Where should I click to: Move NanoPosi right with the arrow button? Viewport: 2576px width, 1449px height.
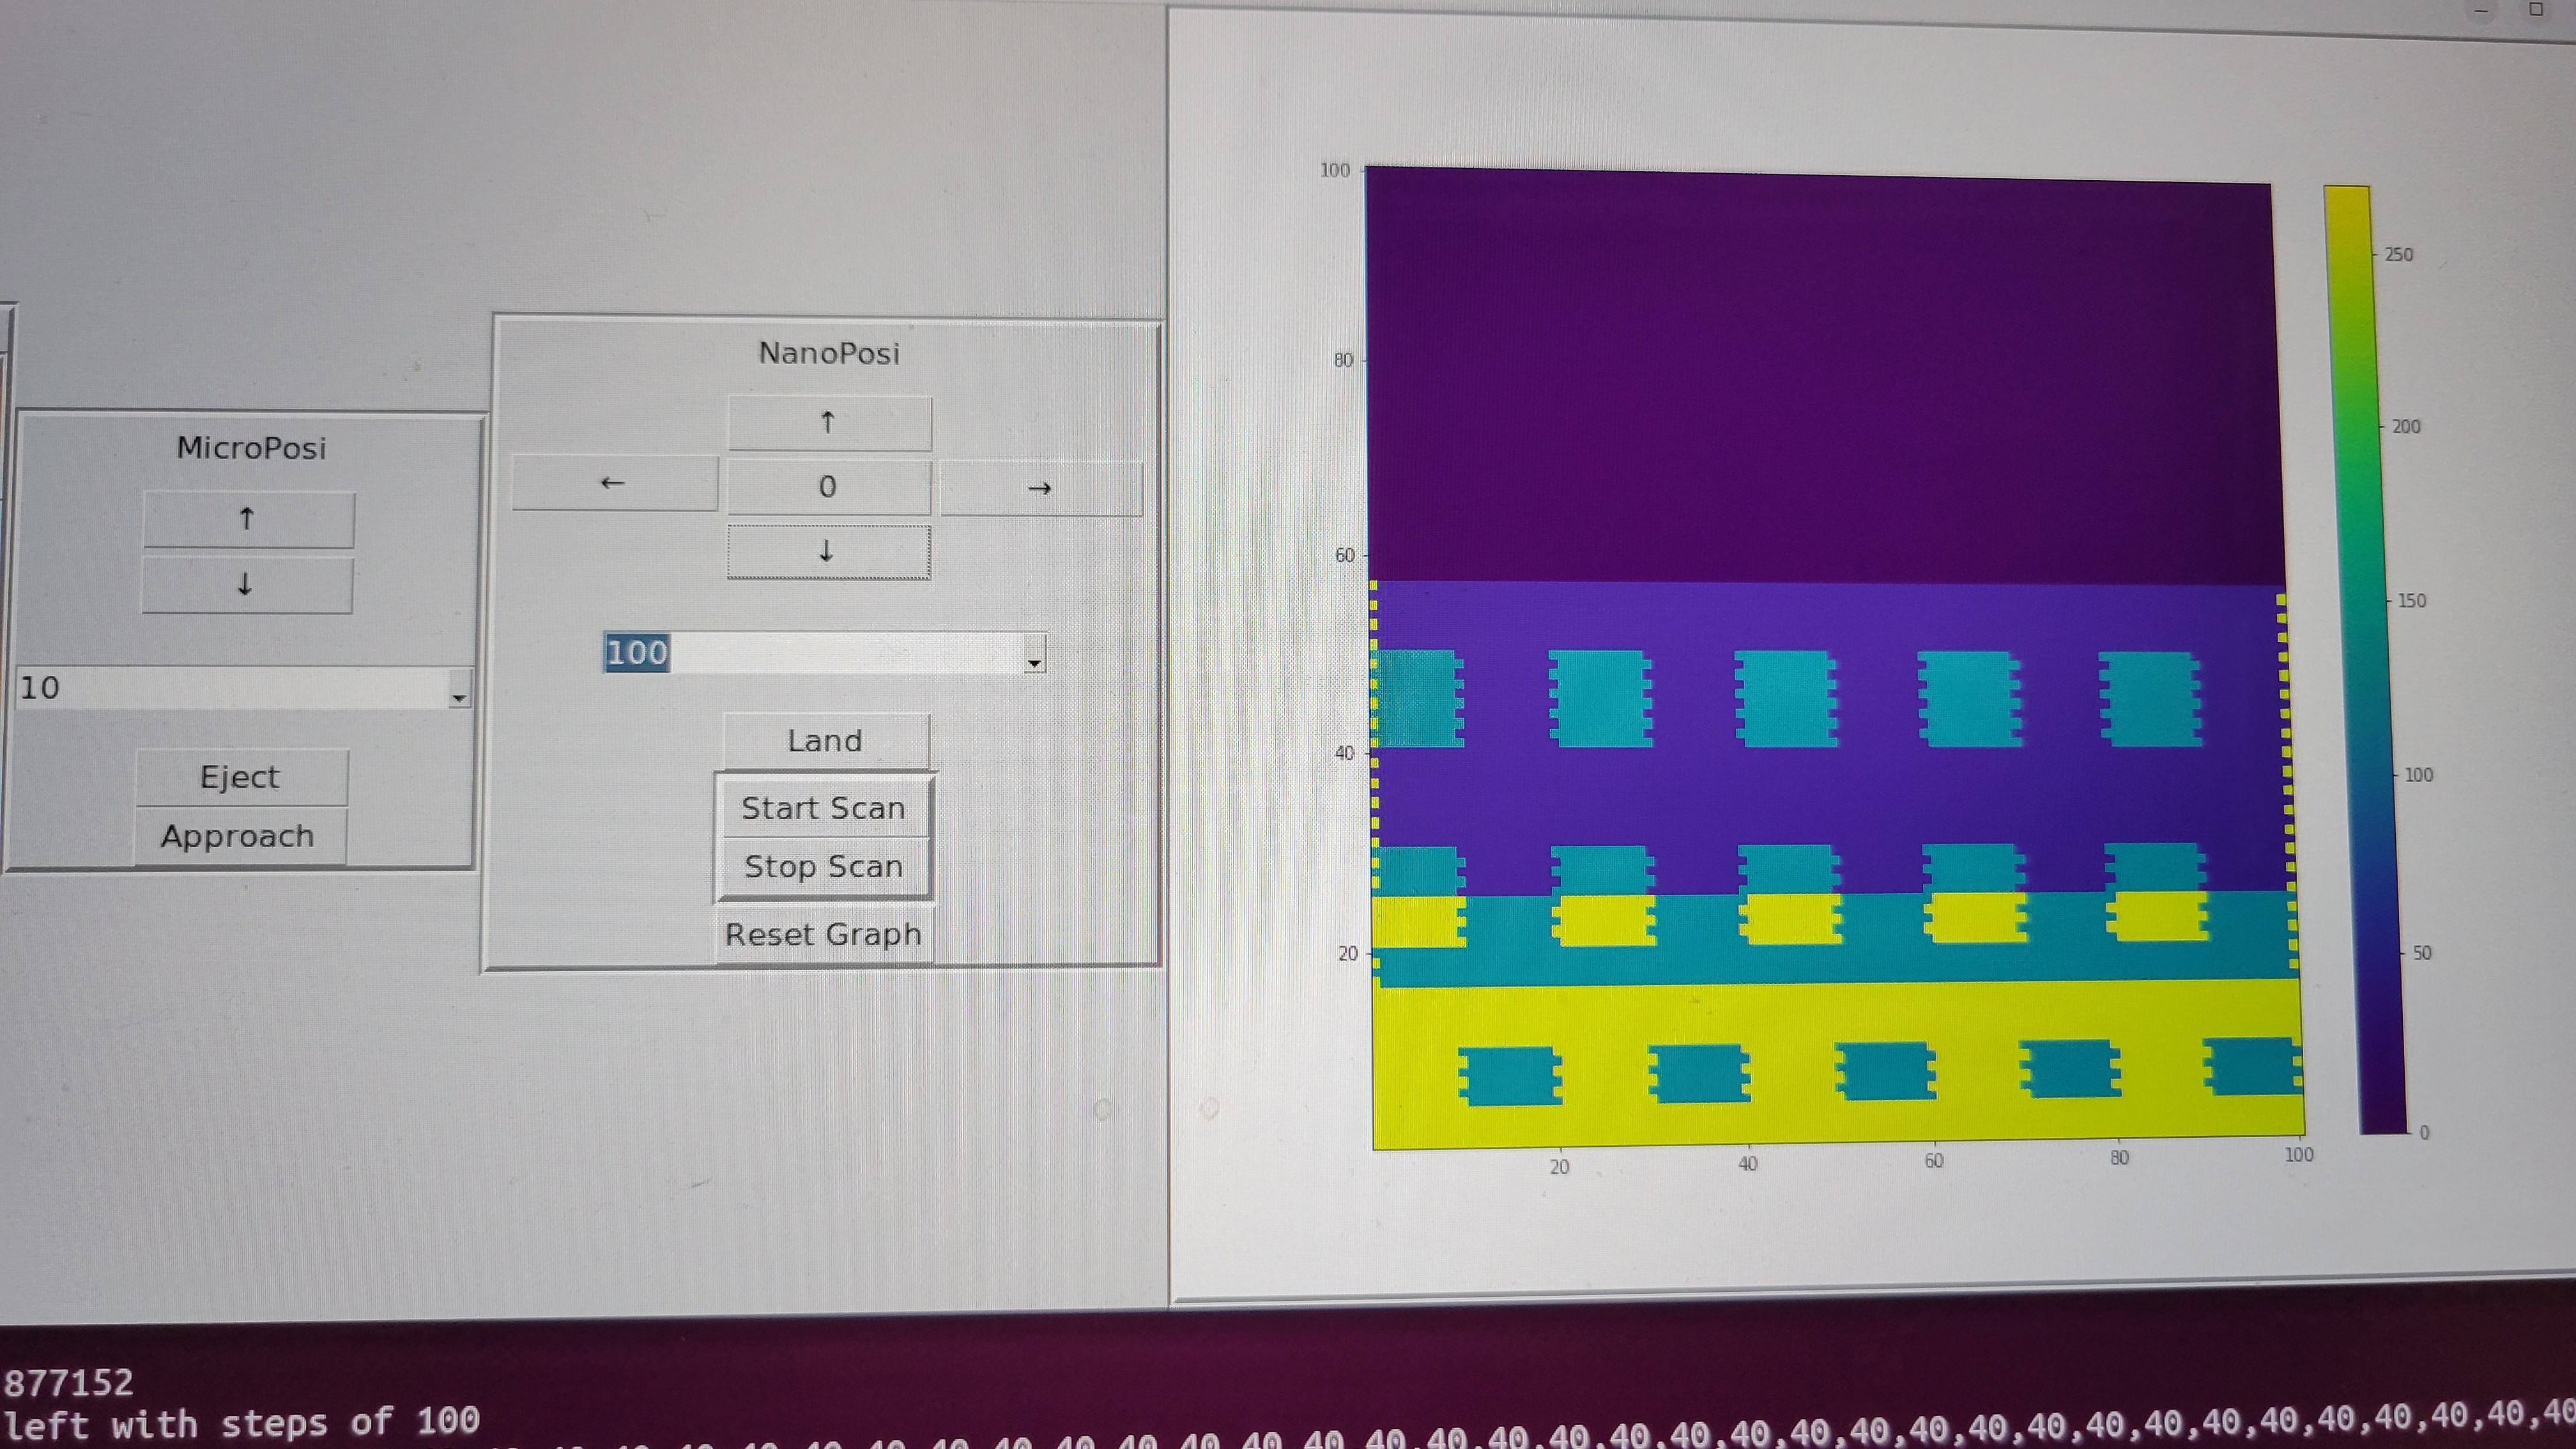coord(1040,488)
